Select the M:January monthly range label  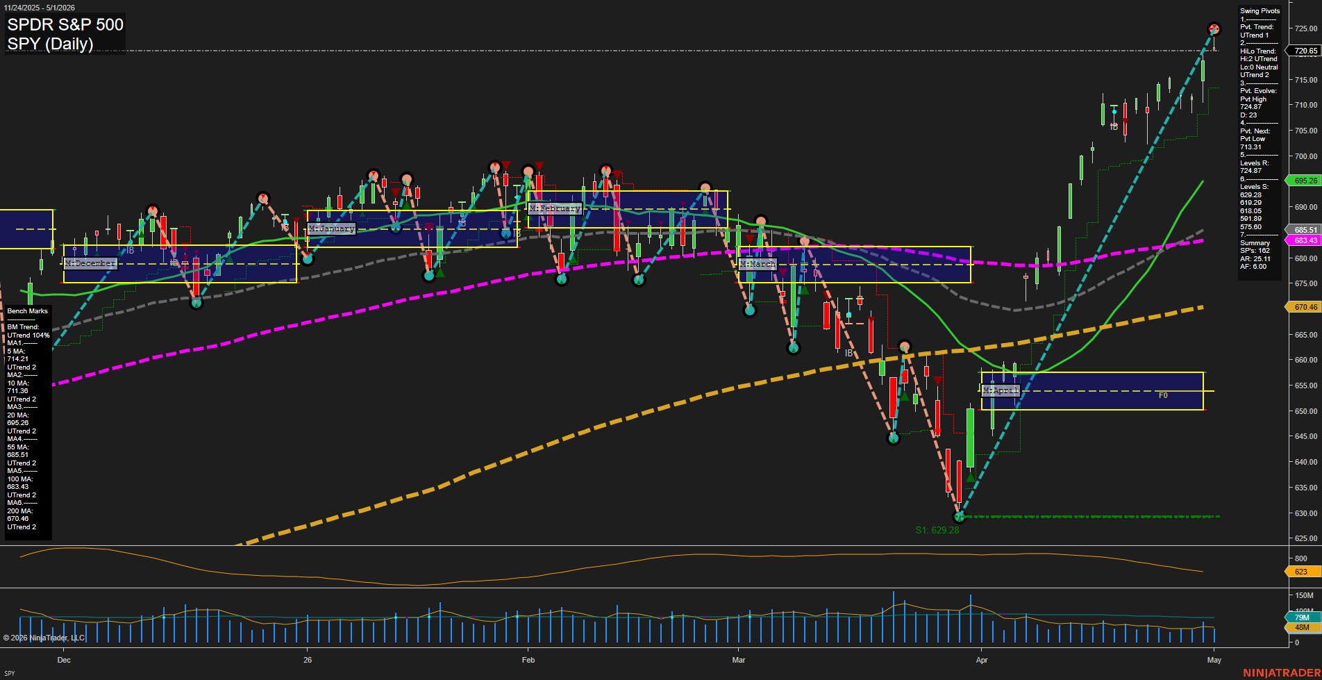(x=331, y=229)
